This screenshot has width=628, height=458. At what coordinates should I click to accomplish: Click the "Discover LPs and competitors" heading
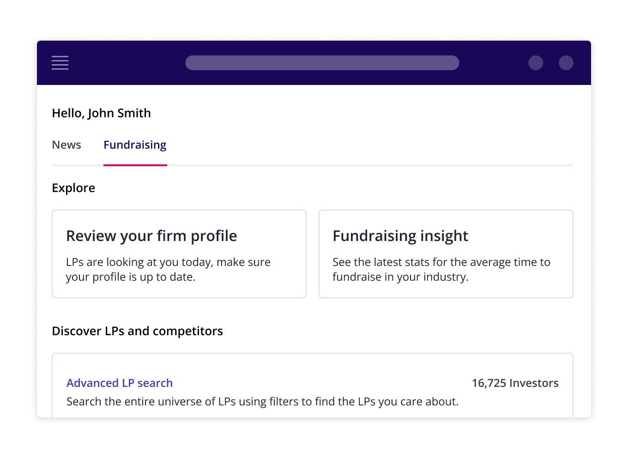(x=137, y=331)
